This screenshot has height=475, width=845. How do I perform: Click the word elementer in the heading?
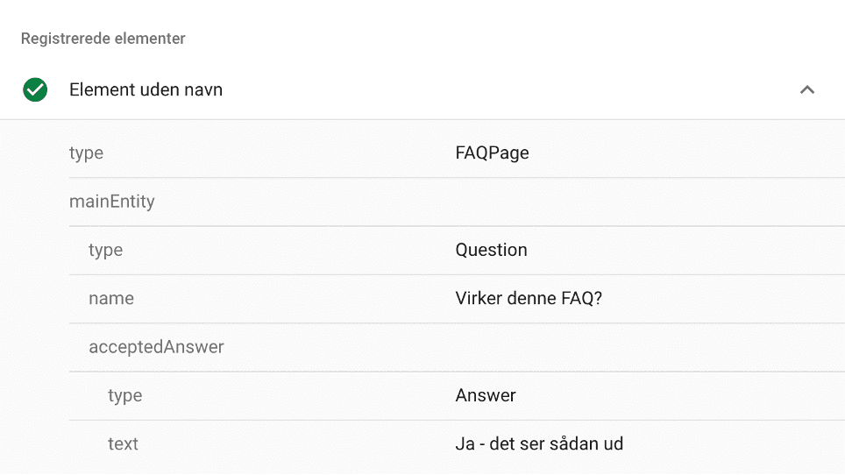point(150,39)
